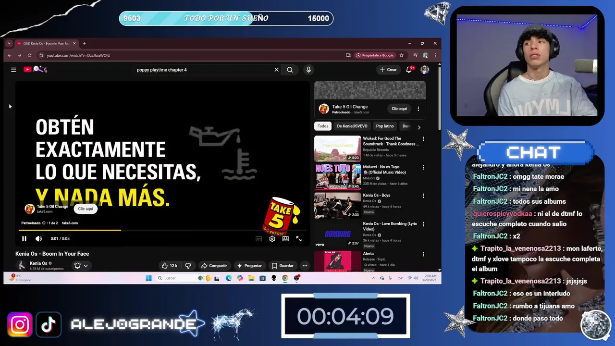Select the Todos filter chip

click(323, 126)
